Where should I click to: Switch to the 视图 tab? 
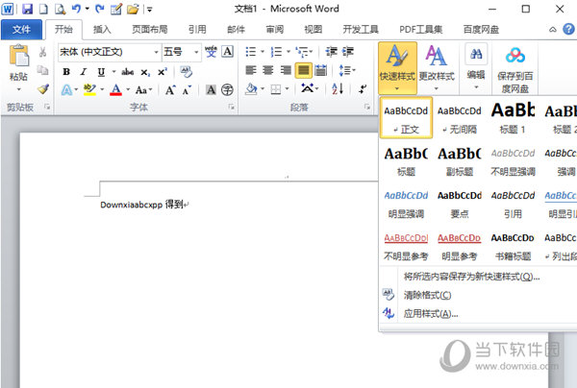point(314,30)
